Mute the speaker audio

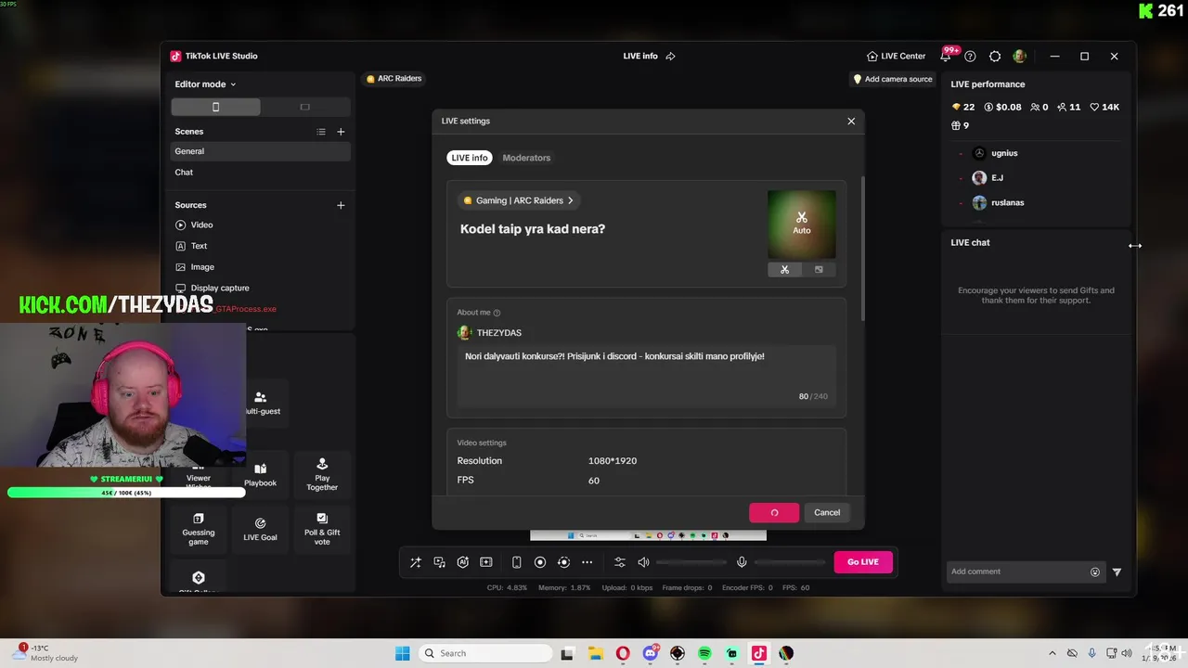(643, 562)
